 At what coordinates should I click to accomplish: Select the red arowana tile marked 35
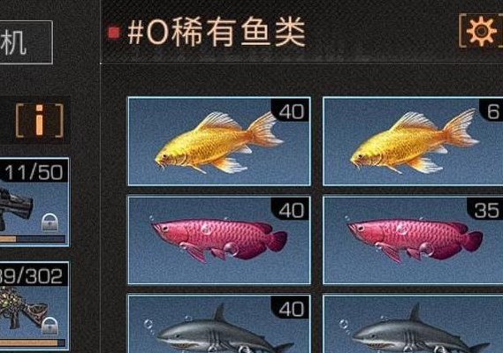point(413,240)
